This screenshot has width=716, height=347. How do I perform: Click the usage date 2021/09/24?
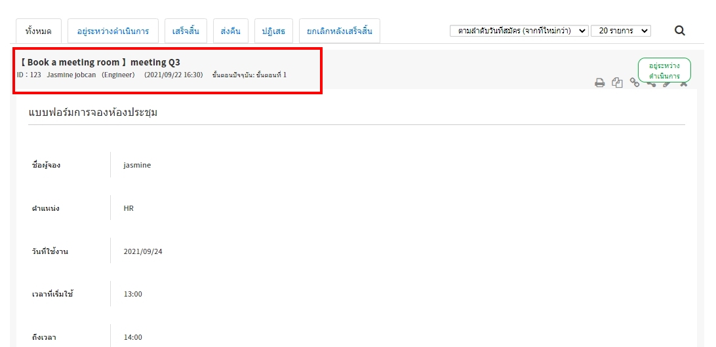[142, 251]
